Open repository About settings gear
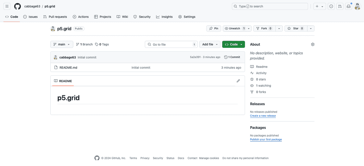Viewport: 364px width, 166px height. [312, 44]
